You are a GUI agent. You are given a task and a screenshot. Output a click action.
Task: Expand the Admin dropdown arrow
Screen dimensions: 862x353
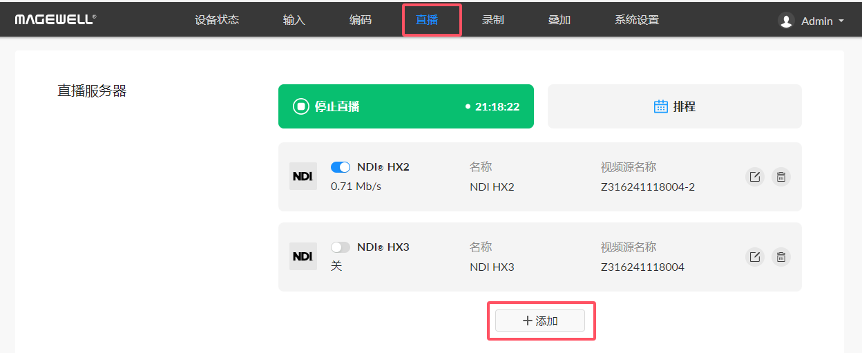click(x=841, y=21)
